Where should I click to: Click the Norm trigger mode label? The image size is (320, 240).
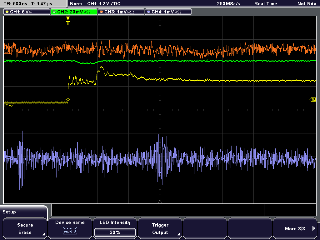coord(76,4)
